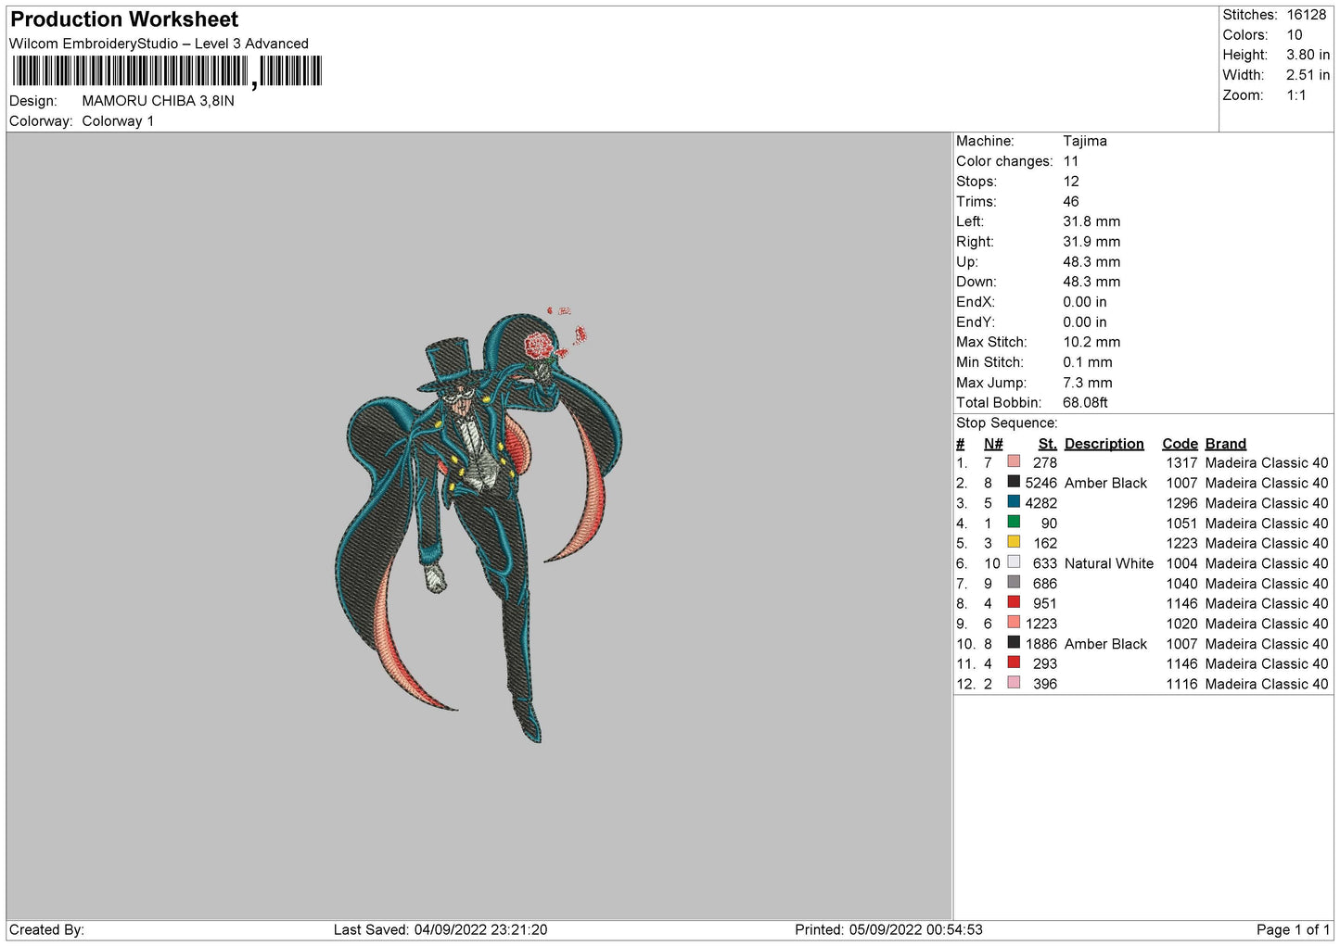The image size is (1340, 946).
Task: Click the Amber Black swatch in stop 2
Action: click(x=1014, y=482)
